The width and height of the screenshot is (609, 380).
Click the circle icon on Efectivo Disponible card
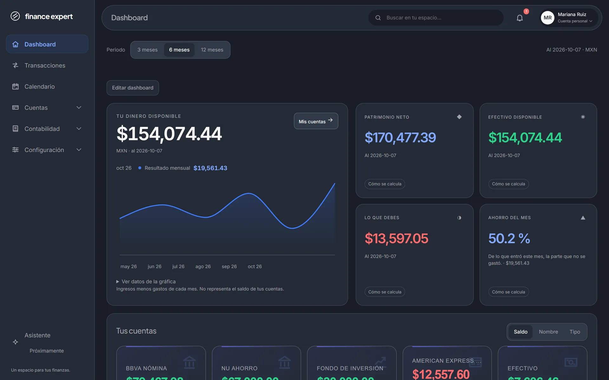(583, 117)
